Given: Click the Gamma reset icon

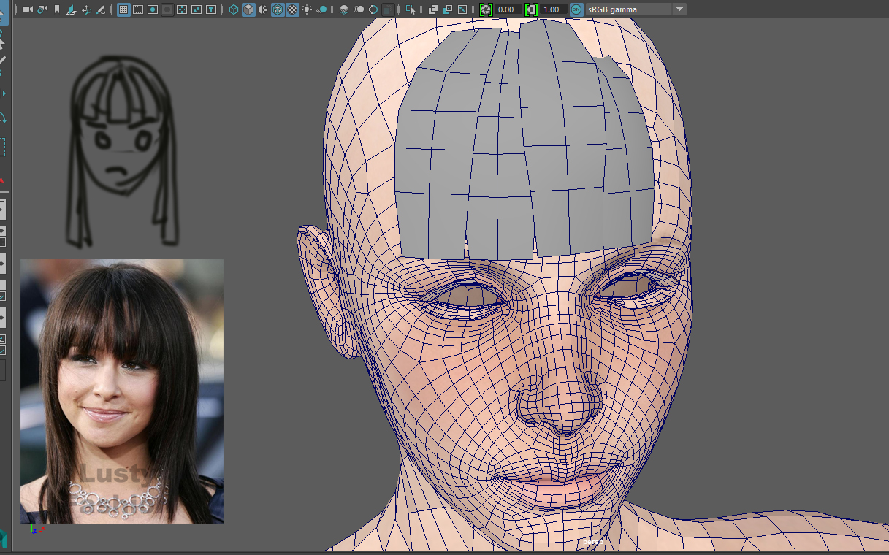Looking at the screenshot, I should pos(531,9).
